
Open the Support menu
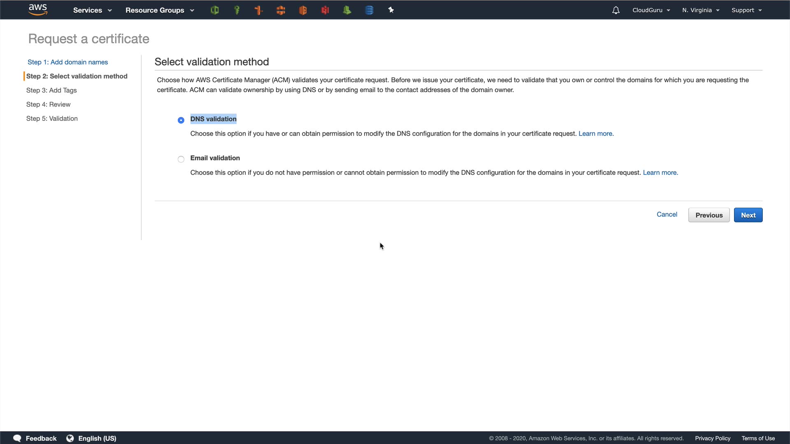[x=746, y=10]
